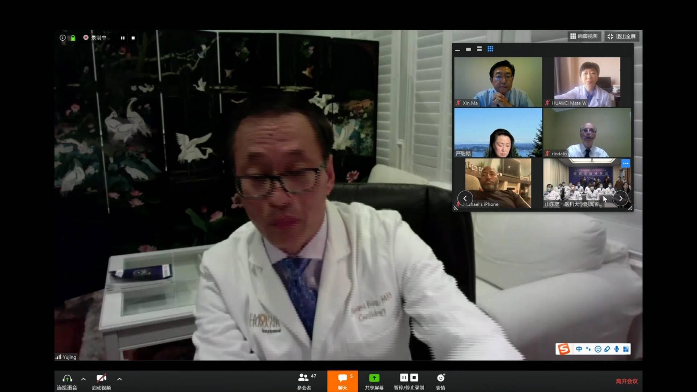This screenshot has width=697, height=392.
Task: Open the blue more-options dots on thumbnail
Action: click(x=625, y=163)
